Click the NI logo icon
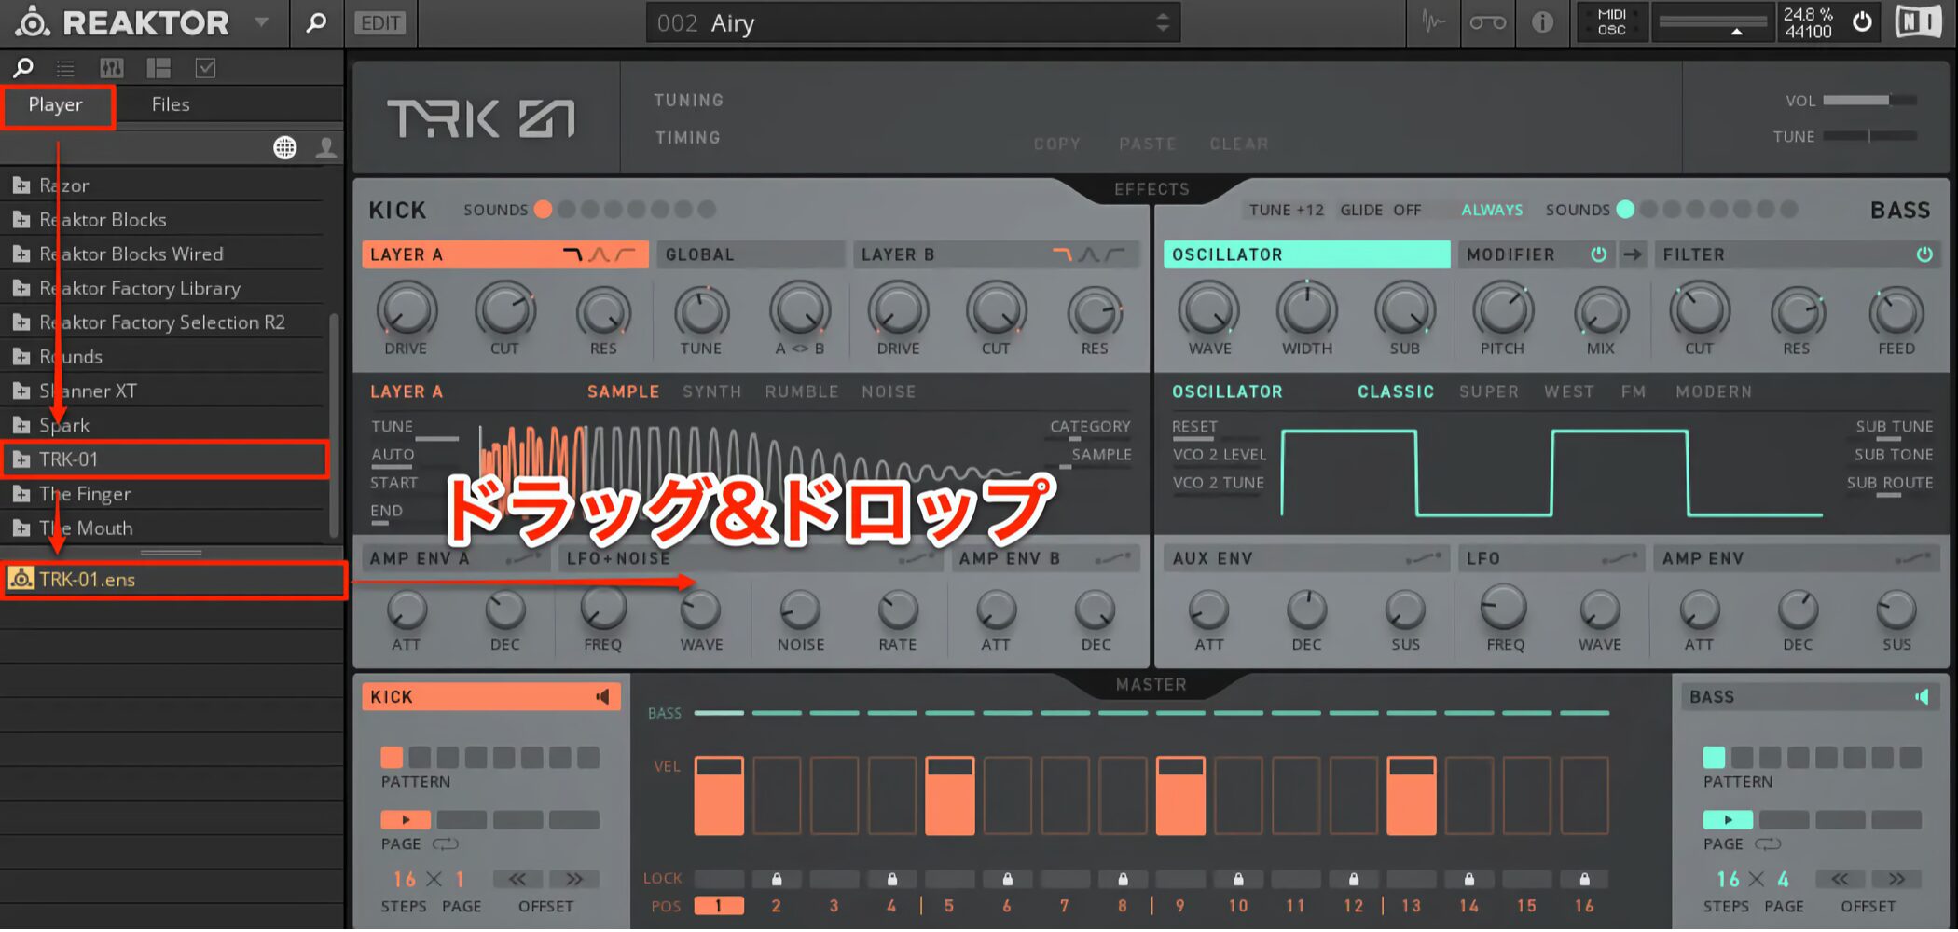Screen dimensions: 1958x932 click(1918, 21)
